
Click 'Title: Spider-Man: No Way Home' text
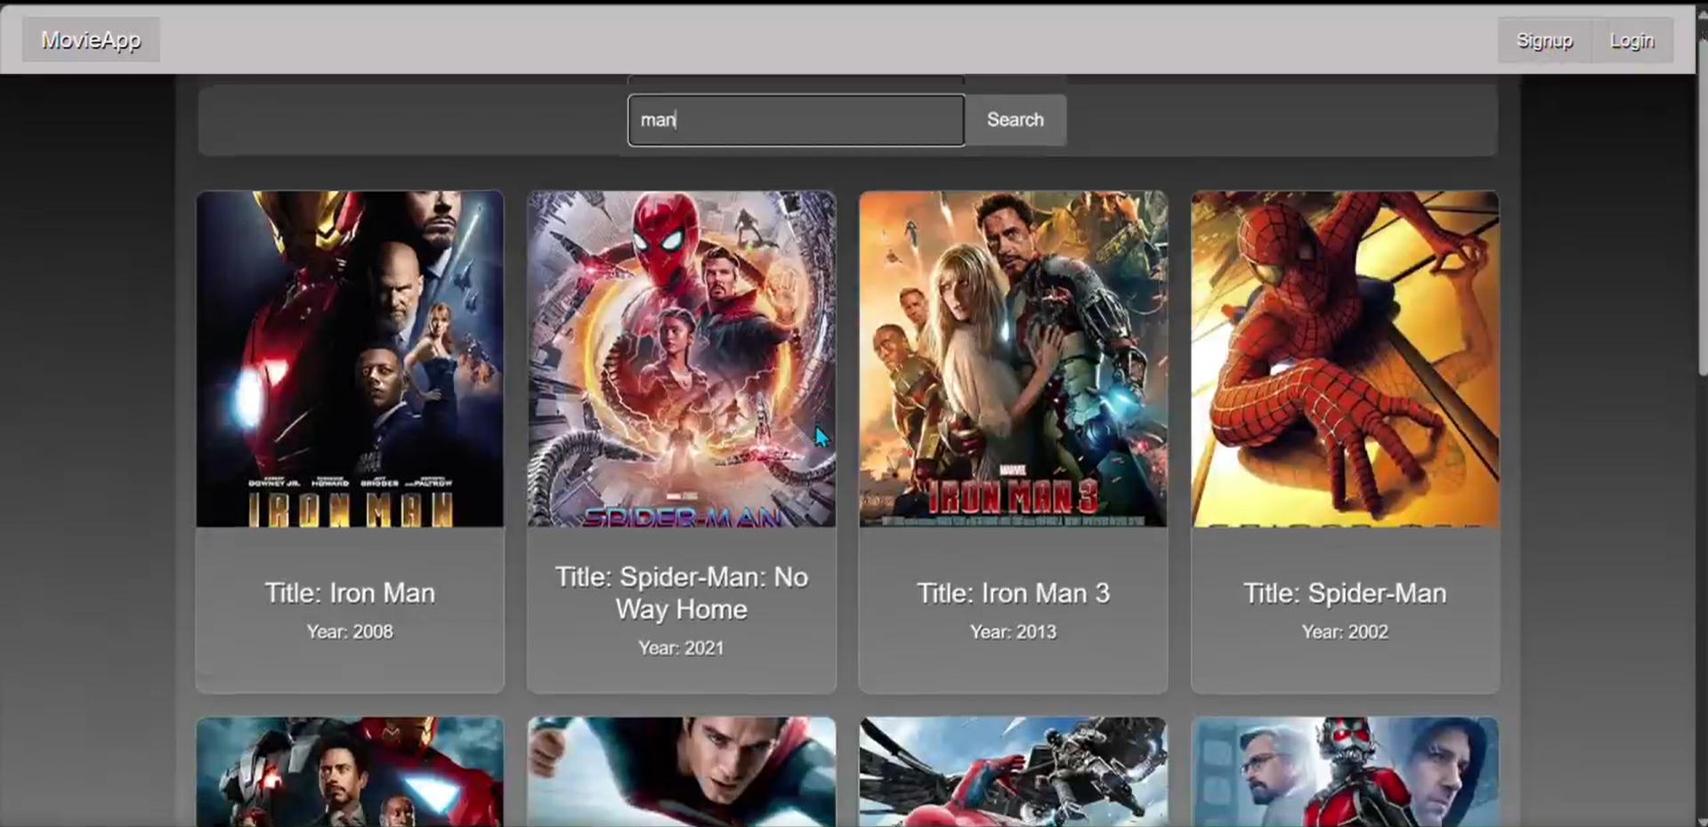click(x=681, y=593)
